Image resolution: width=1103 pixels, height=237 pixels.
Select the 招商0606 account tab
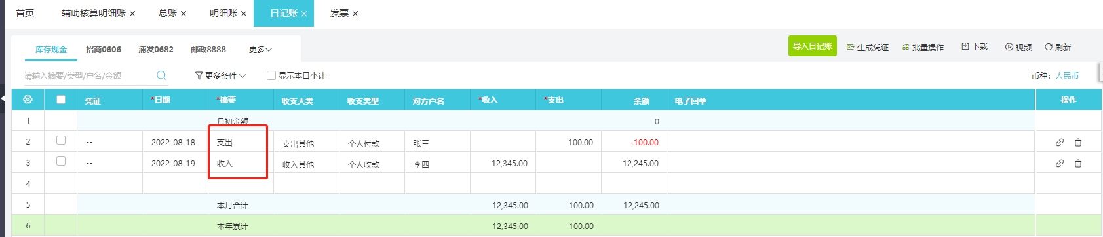104,49
